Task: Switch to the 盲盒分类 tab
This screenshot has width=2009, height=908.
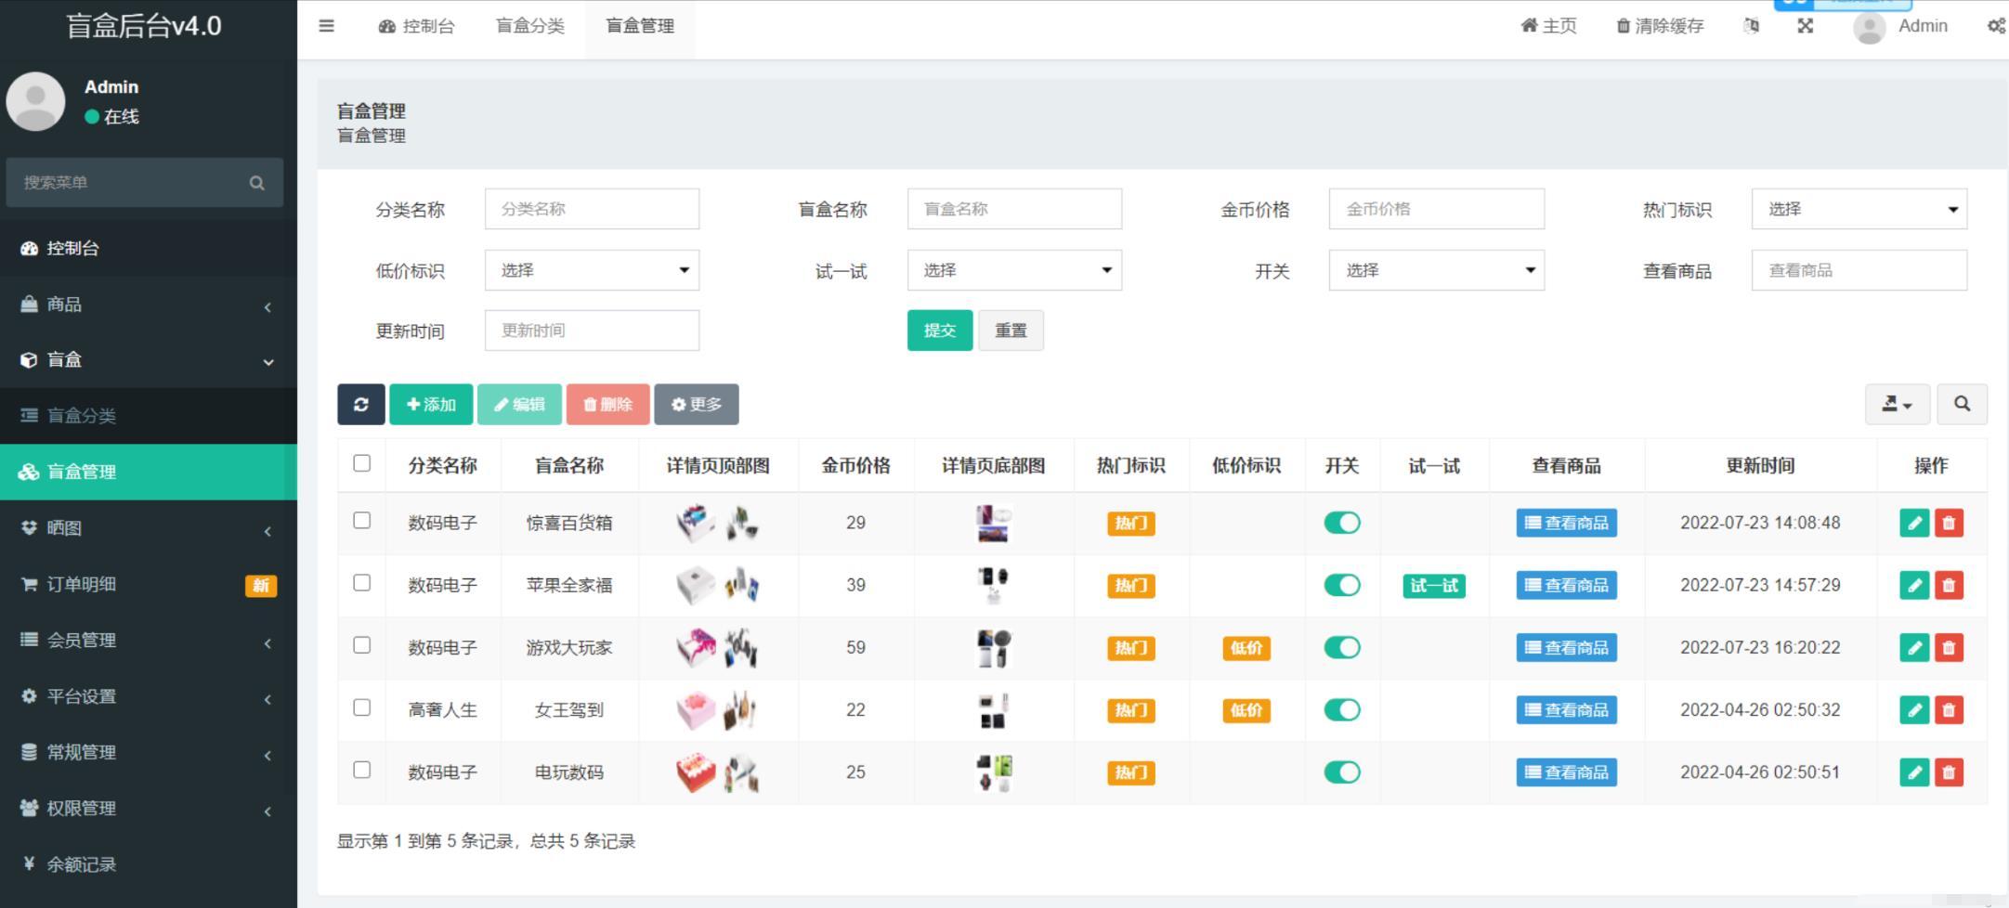Action: tap(530, 26)
